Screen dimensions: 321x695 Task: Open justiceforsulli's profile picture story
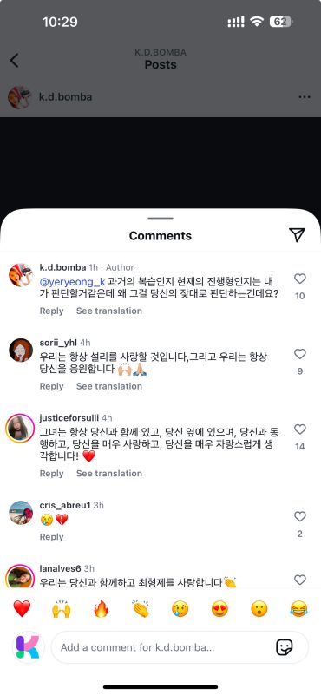21,428
